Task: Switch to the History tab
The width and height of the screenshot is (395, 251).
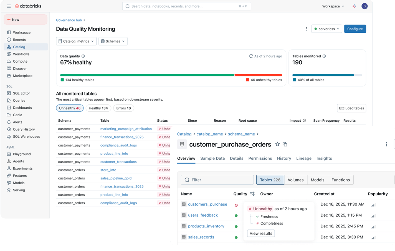Action: pos(284,158)
